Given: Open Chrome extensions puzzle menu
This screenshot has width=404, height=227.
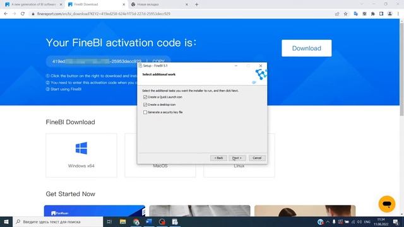Looking at the screenshot, I should click(373, 14).
